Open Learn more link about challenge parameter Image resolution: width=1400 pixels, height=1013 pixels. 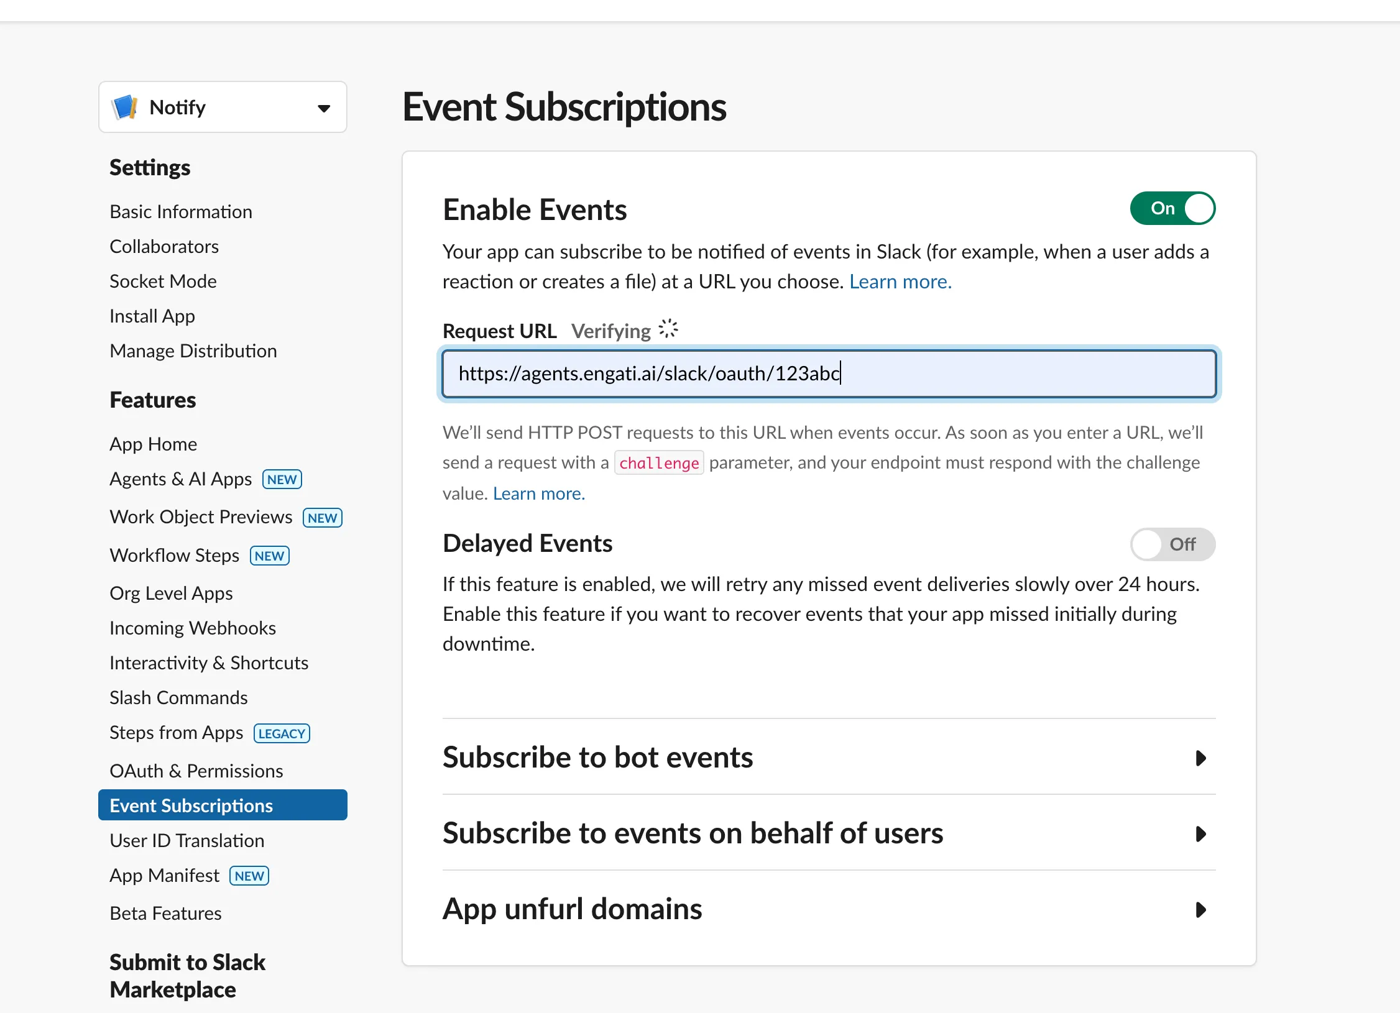pyautogui.click(x=539, y=493)
